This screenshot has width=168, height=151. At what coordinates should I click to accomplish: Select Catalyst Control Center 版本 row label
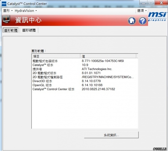[54, 89]
